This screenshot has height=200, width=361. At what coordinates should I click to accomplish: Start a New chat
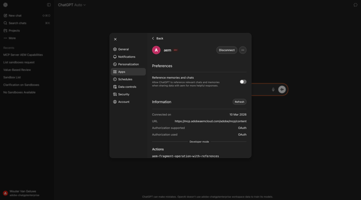[27, 16]
